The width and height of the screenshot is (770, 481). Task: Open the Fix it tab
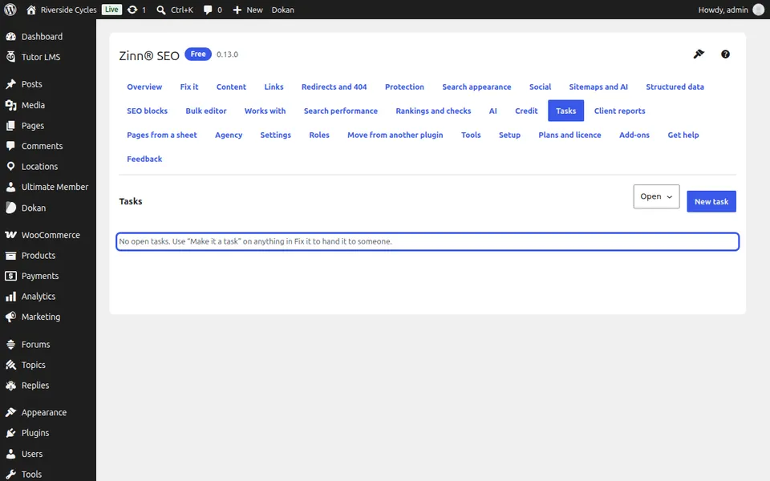click(x=189, y=87)
